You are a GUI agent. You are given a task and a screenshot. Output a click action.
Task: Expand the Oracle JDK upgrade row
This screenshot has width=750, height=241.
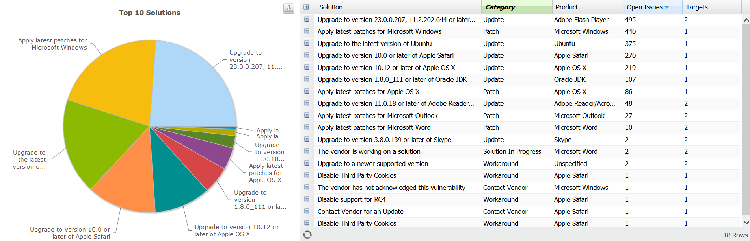pyautogui.click(x=307, y=79)
